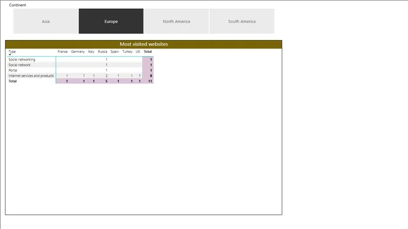408x229 pixels.
Task: Click Germany value in Internet services row
Action: [84, 76]
